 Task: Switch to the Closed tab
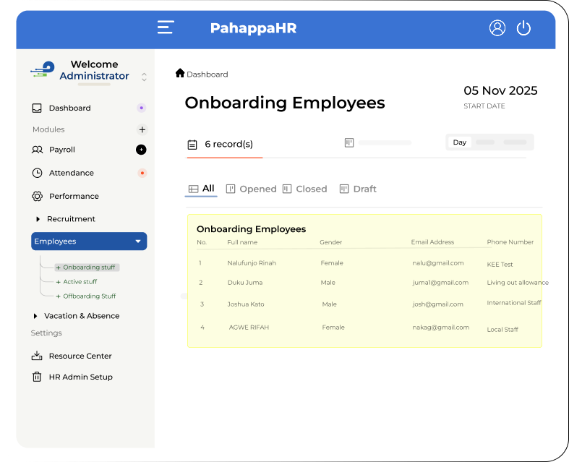(305, 189)
